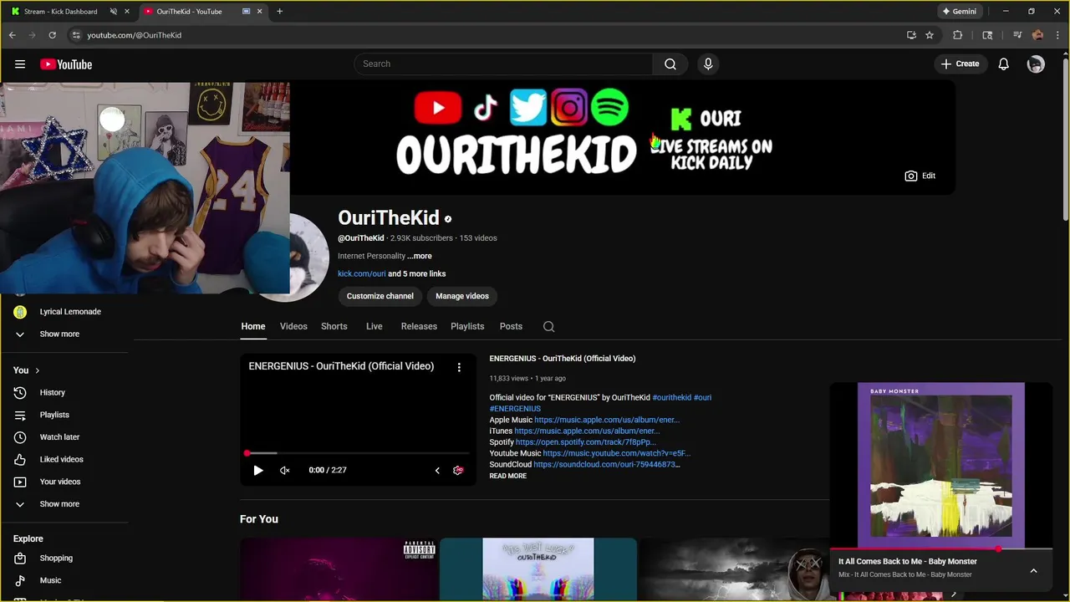Open ENERGENIUS video three-dot menu
Viewport: 1070px width, 602px height.
pyautogui.click(x=459, y=367)
